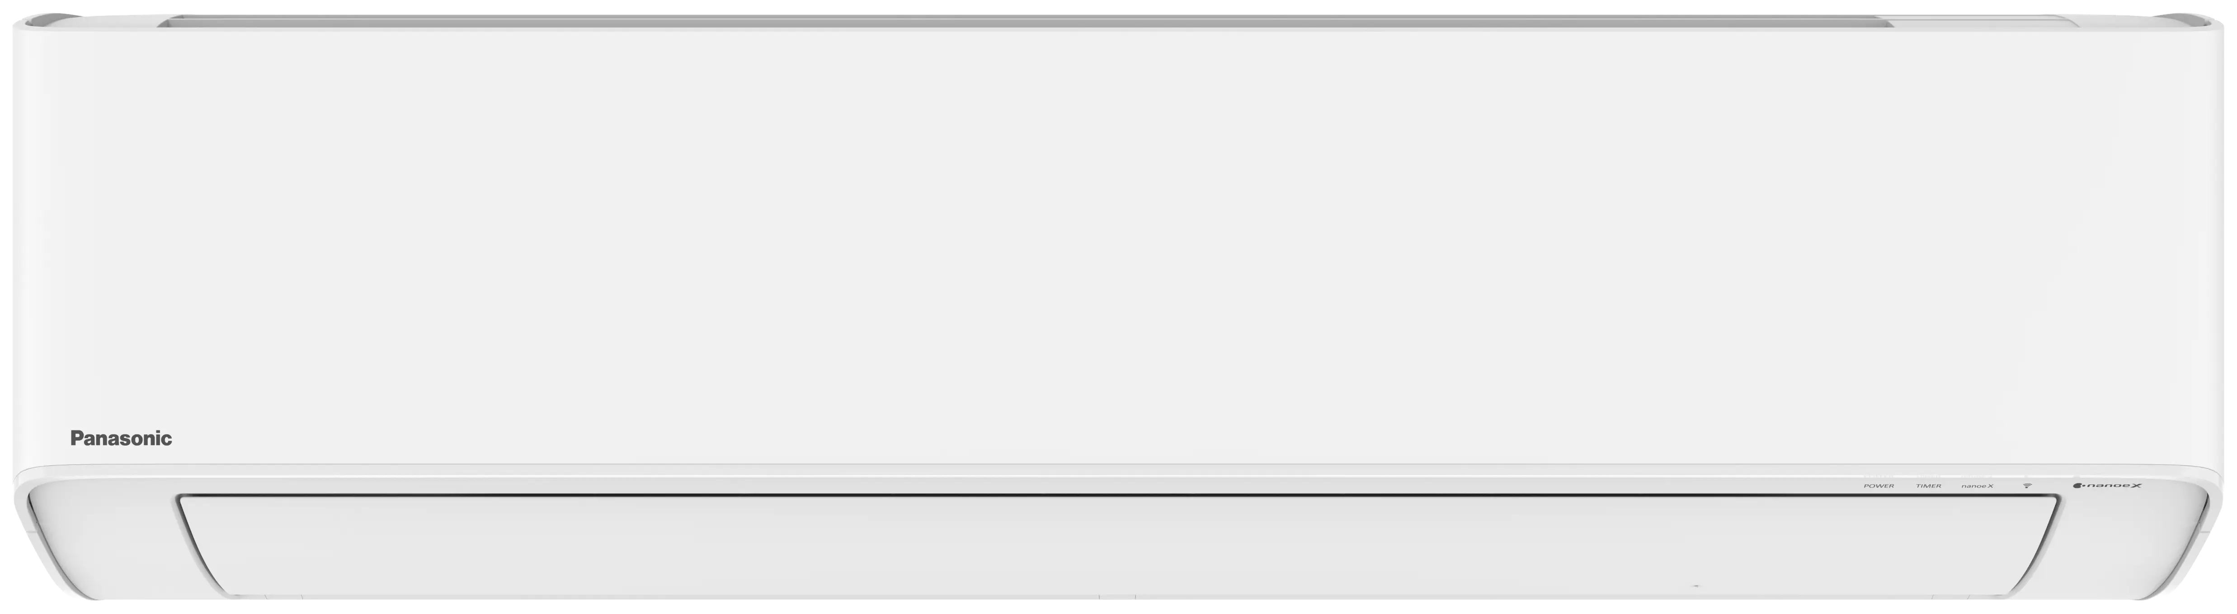Click the POWER indicator label

[x=1879, y=486]
